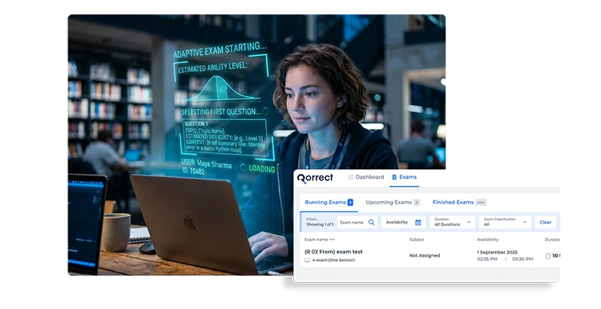Open the Exam Classification dropdown

pyautogui.click(x=505, y=222)
